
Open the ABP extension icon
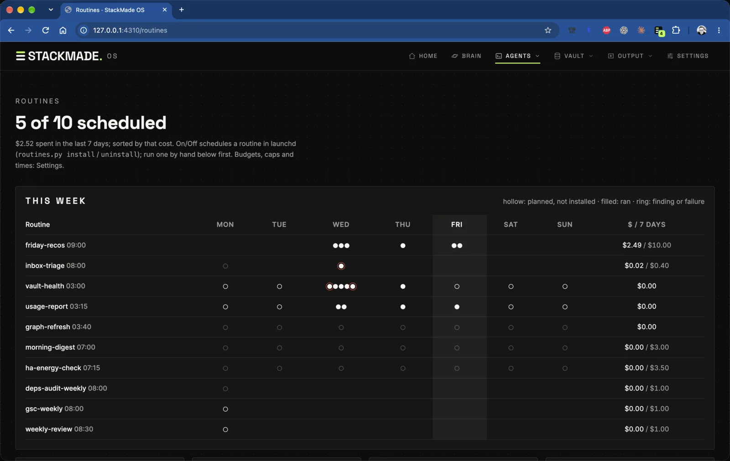pyautogui.click(x=606, y=30)
